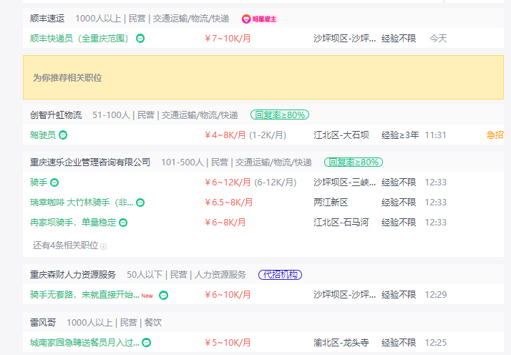
Task: Open 瑞幸咖啡 大竹林骑手 job posting
Action: point(82,203)
